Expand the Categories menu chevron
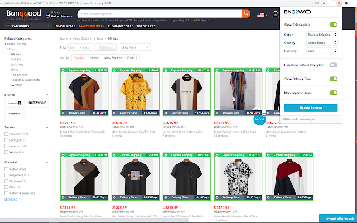The image size is (357, 223). click(49, 26)
